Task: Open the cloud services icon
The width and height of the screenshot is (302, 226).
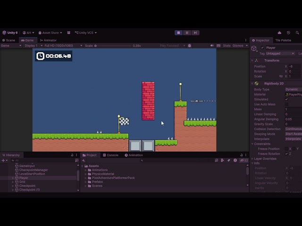Action: 279,32
